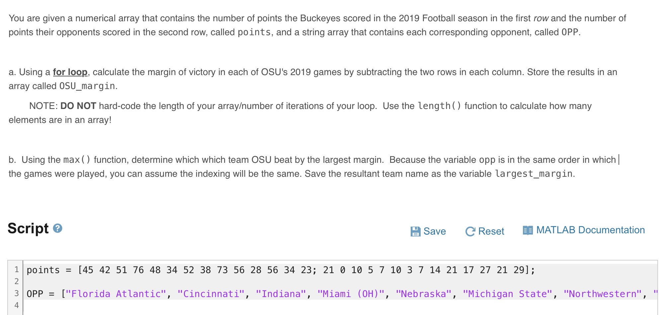Click the points variable on line 1
Image resolution: width=668 pixels, height=315 pixels.
pyautogui.click(x=43, y=270)
